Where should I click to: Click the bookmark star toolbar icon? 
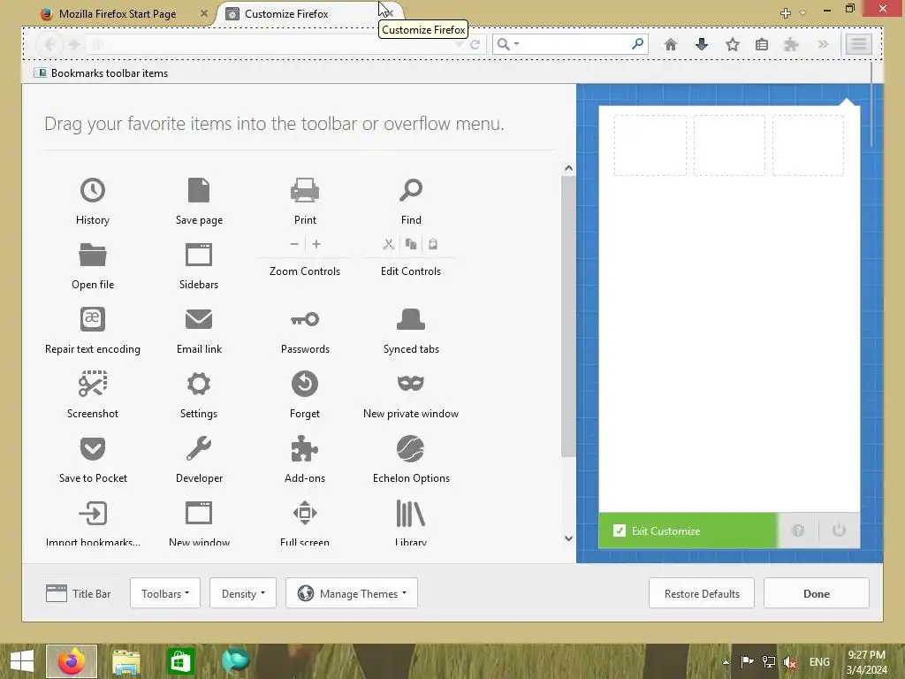pos(733,44)
